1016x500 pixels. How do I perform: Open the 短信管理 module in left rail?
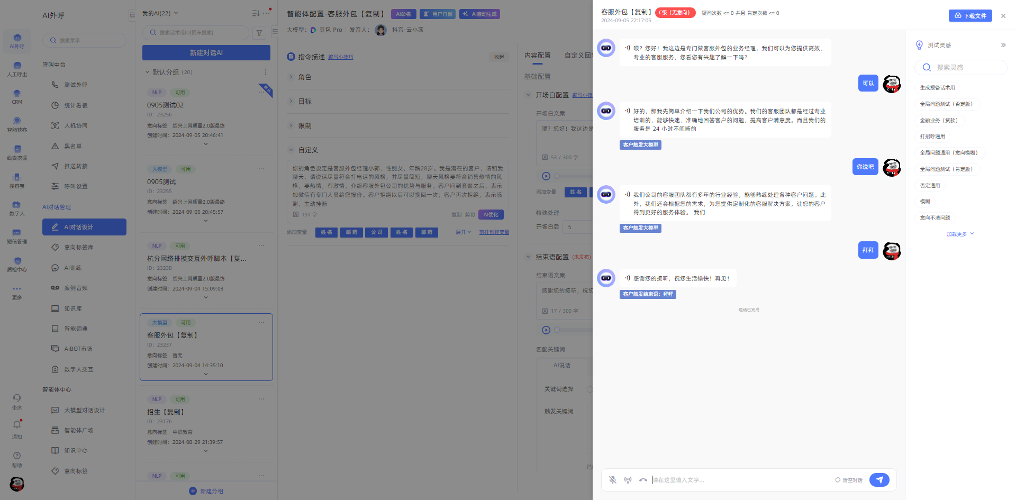(17, 237)
